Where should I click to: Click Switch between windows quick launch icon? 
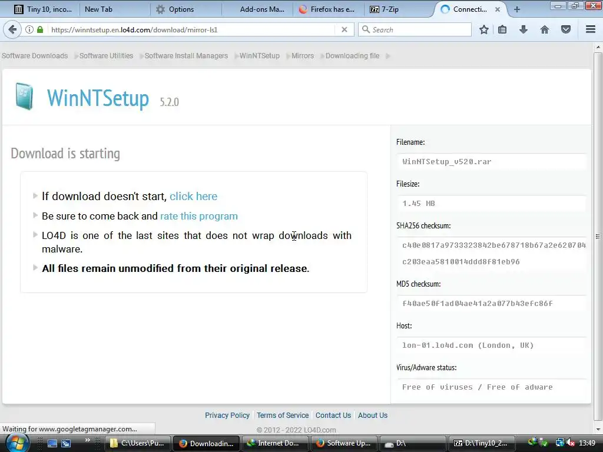(x=66, y=443)
